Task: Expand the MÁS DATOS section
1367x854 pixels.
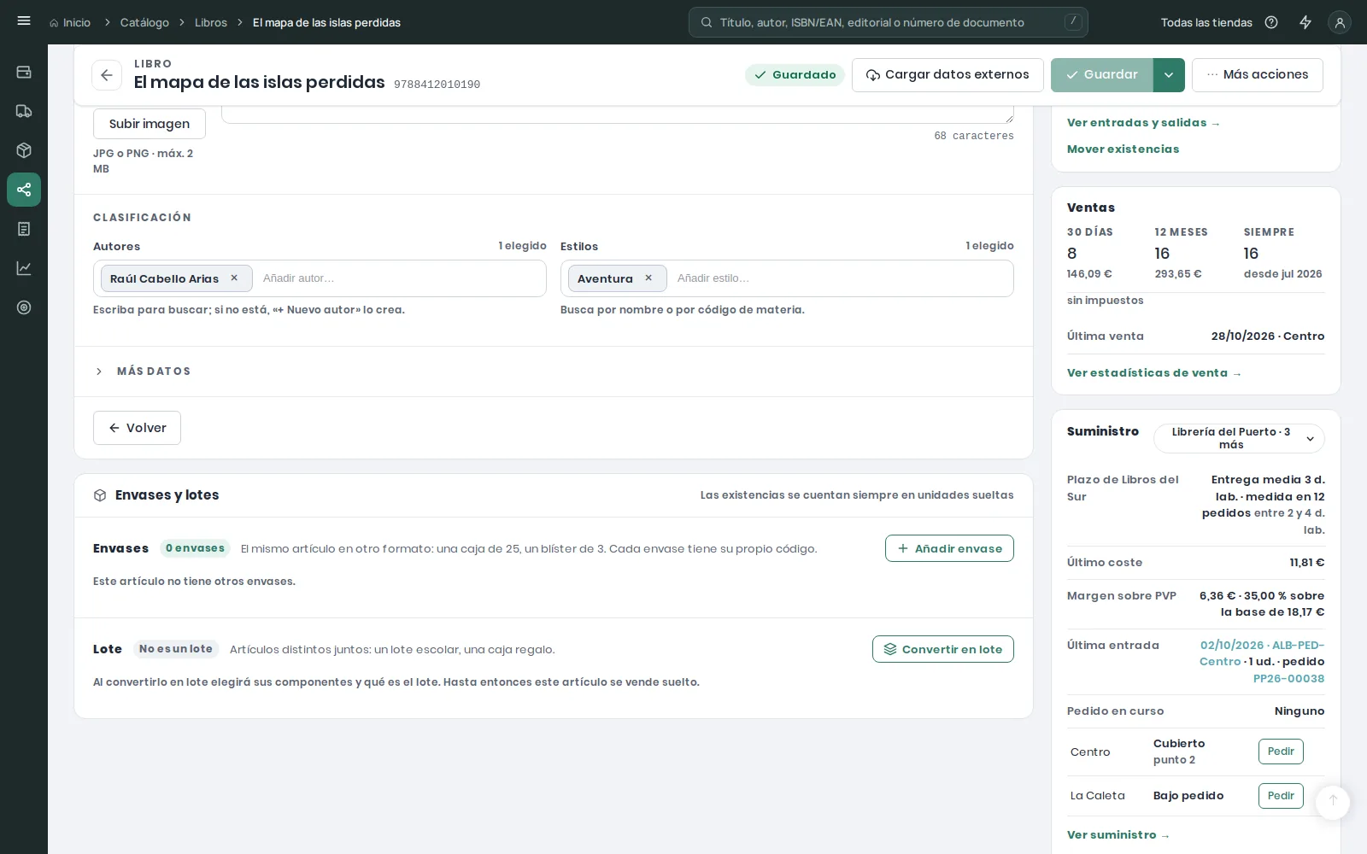Action: pyautogui.click(x=143, y=371)
